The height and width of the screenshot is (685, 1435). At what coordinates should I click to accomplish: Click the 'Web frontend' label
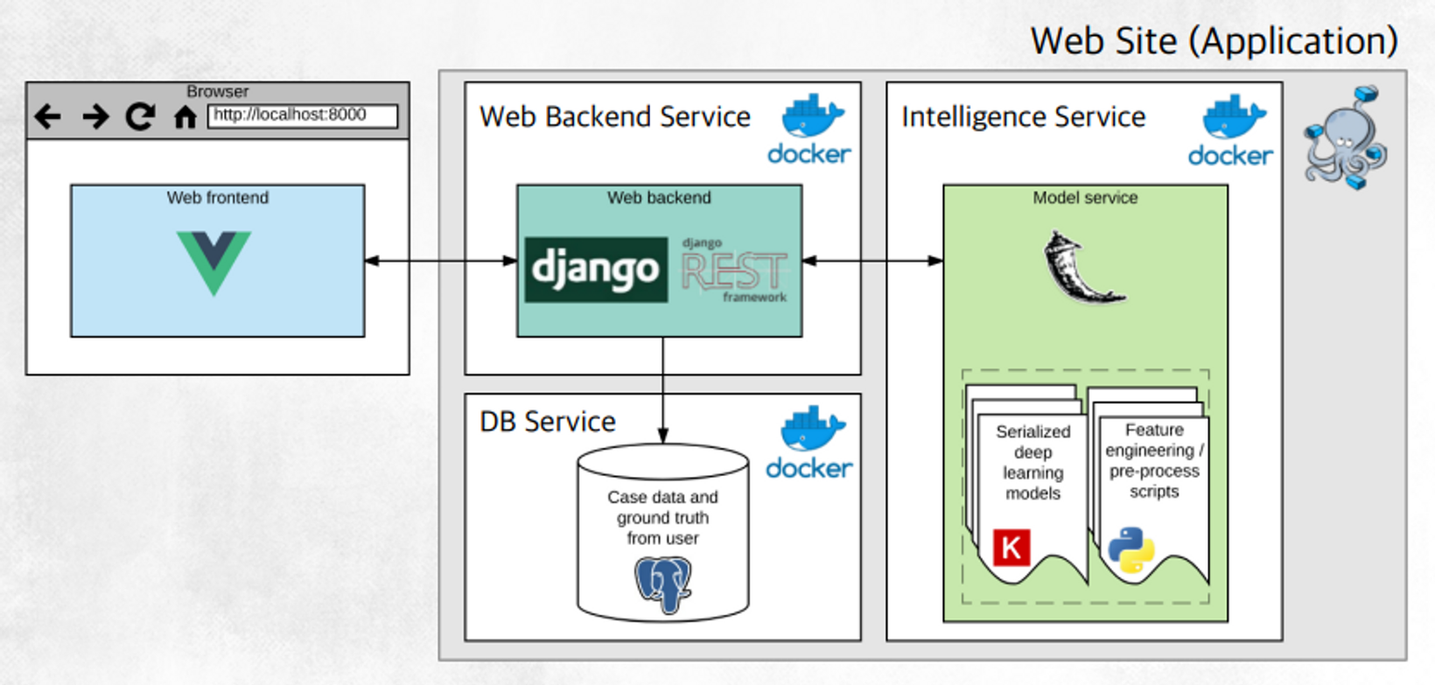click(x=218, y=198)
